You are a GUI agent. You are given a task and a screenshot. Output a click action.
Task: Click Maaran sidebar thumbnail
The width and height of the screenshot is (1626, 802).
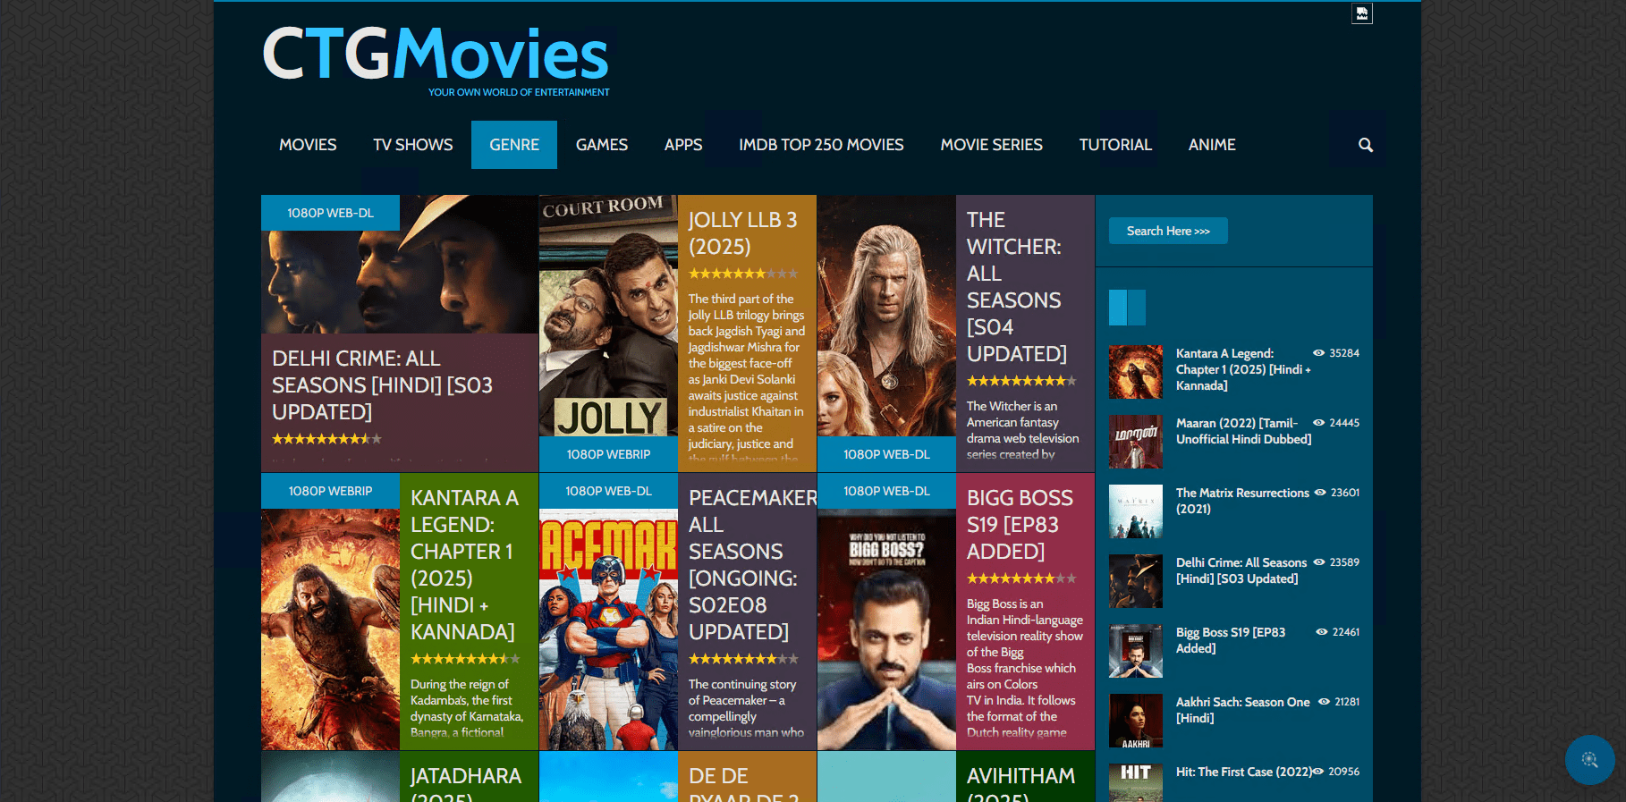(1136, 442)
